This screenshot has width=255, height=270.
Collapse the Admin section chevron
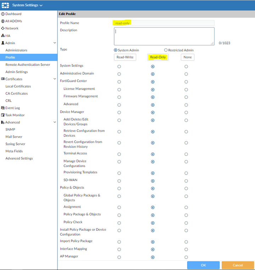(x=54, y=43)
